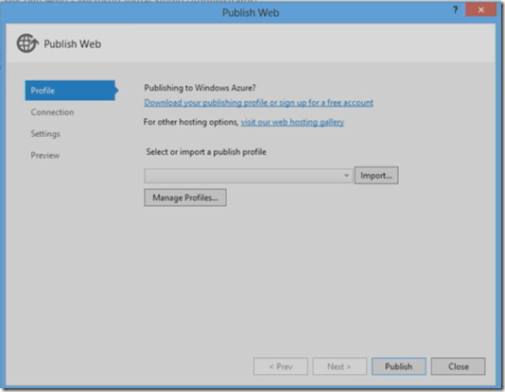Viewport: 505px width, 392px height.
Task: Click the globe publish icon in header
Action: (x=27, y=43)
